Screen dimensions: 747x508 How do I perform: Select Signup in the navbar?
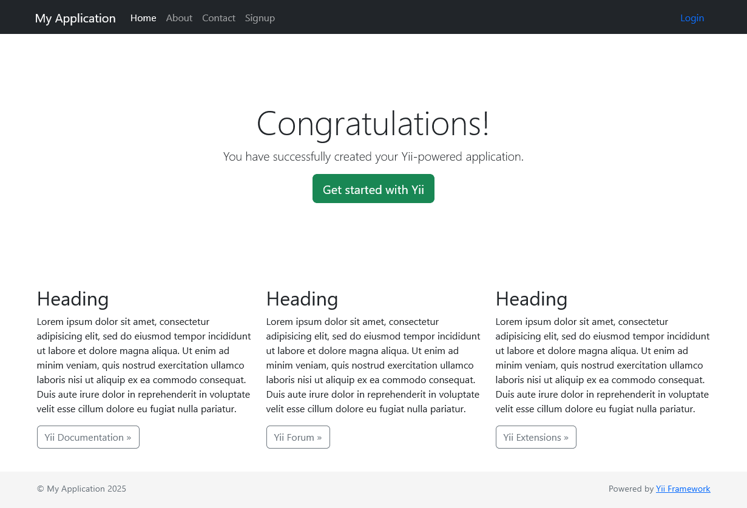(260, 18)
